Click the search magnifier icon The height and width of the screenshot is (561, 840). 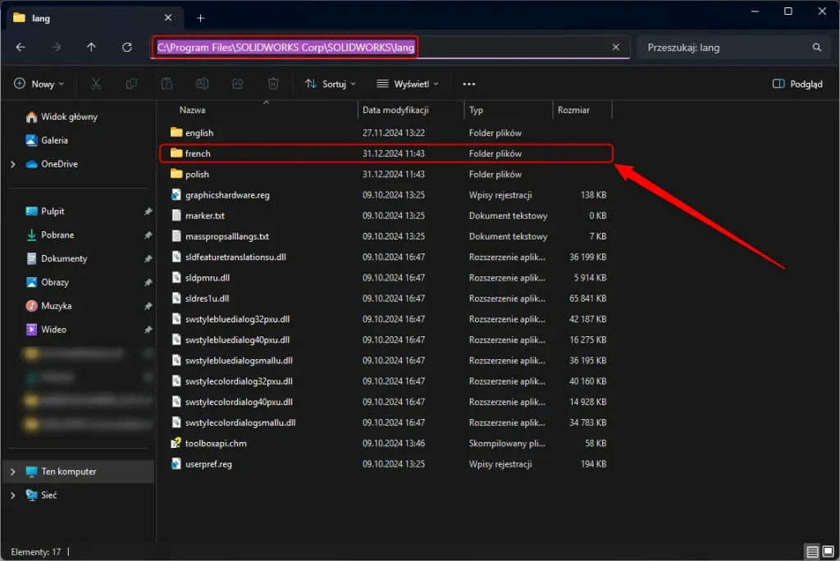coord(816,47)
